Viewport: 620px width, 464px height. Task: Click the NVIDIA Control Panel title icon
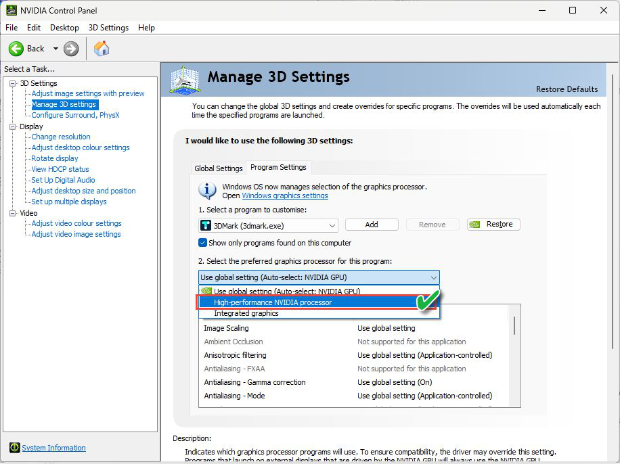11,10
